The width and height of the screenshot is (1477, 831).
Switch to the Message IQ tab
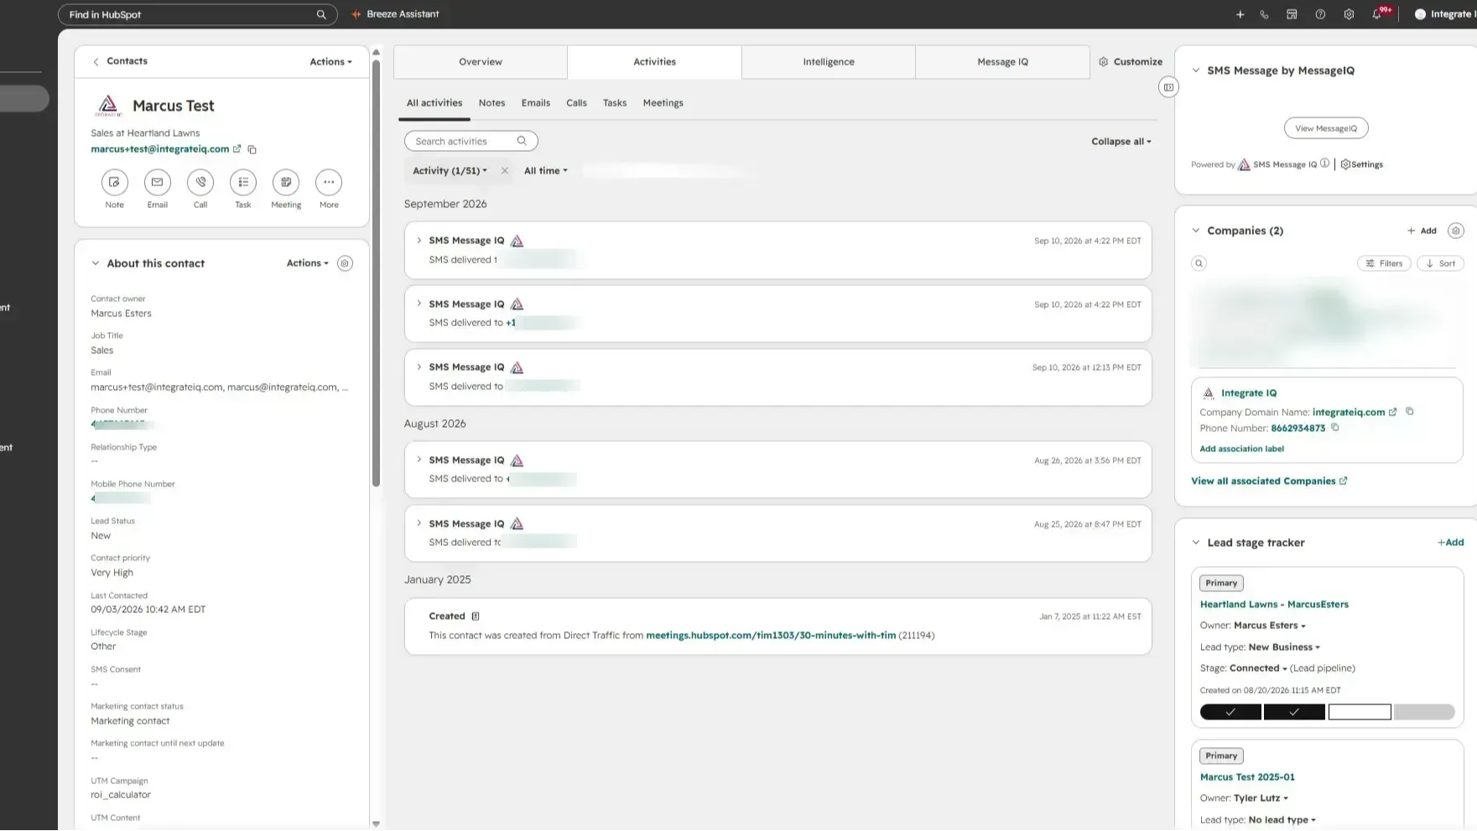click(x=1002, y=62)
